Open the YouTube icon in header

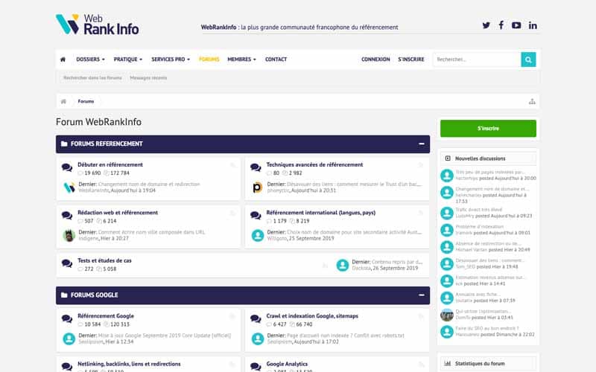click(516, 25)
